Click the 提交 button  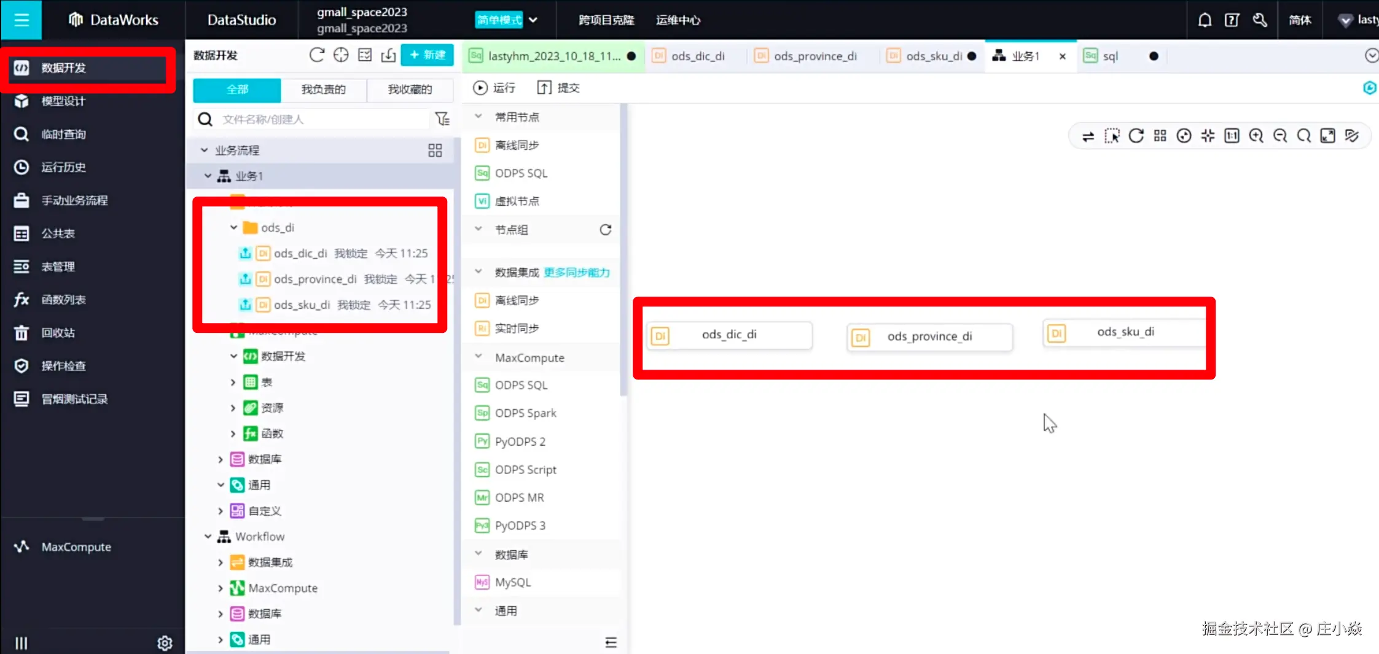(558, 88)
